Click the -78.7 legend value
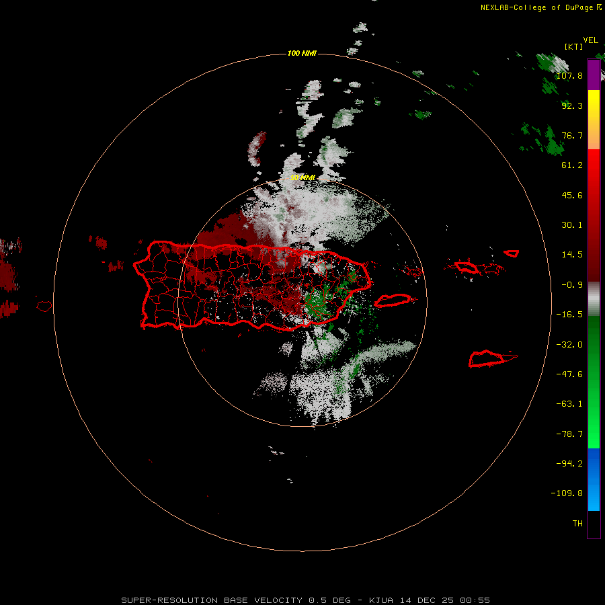 (x=569, y=434)
